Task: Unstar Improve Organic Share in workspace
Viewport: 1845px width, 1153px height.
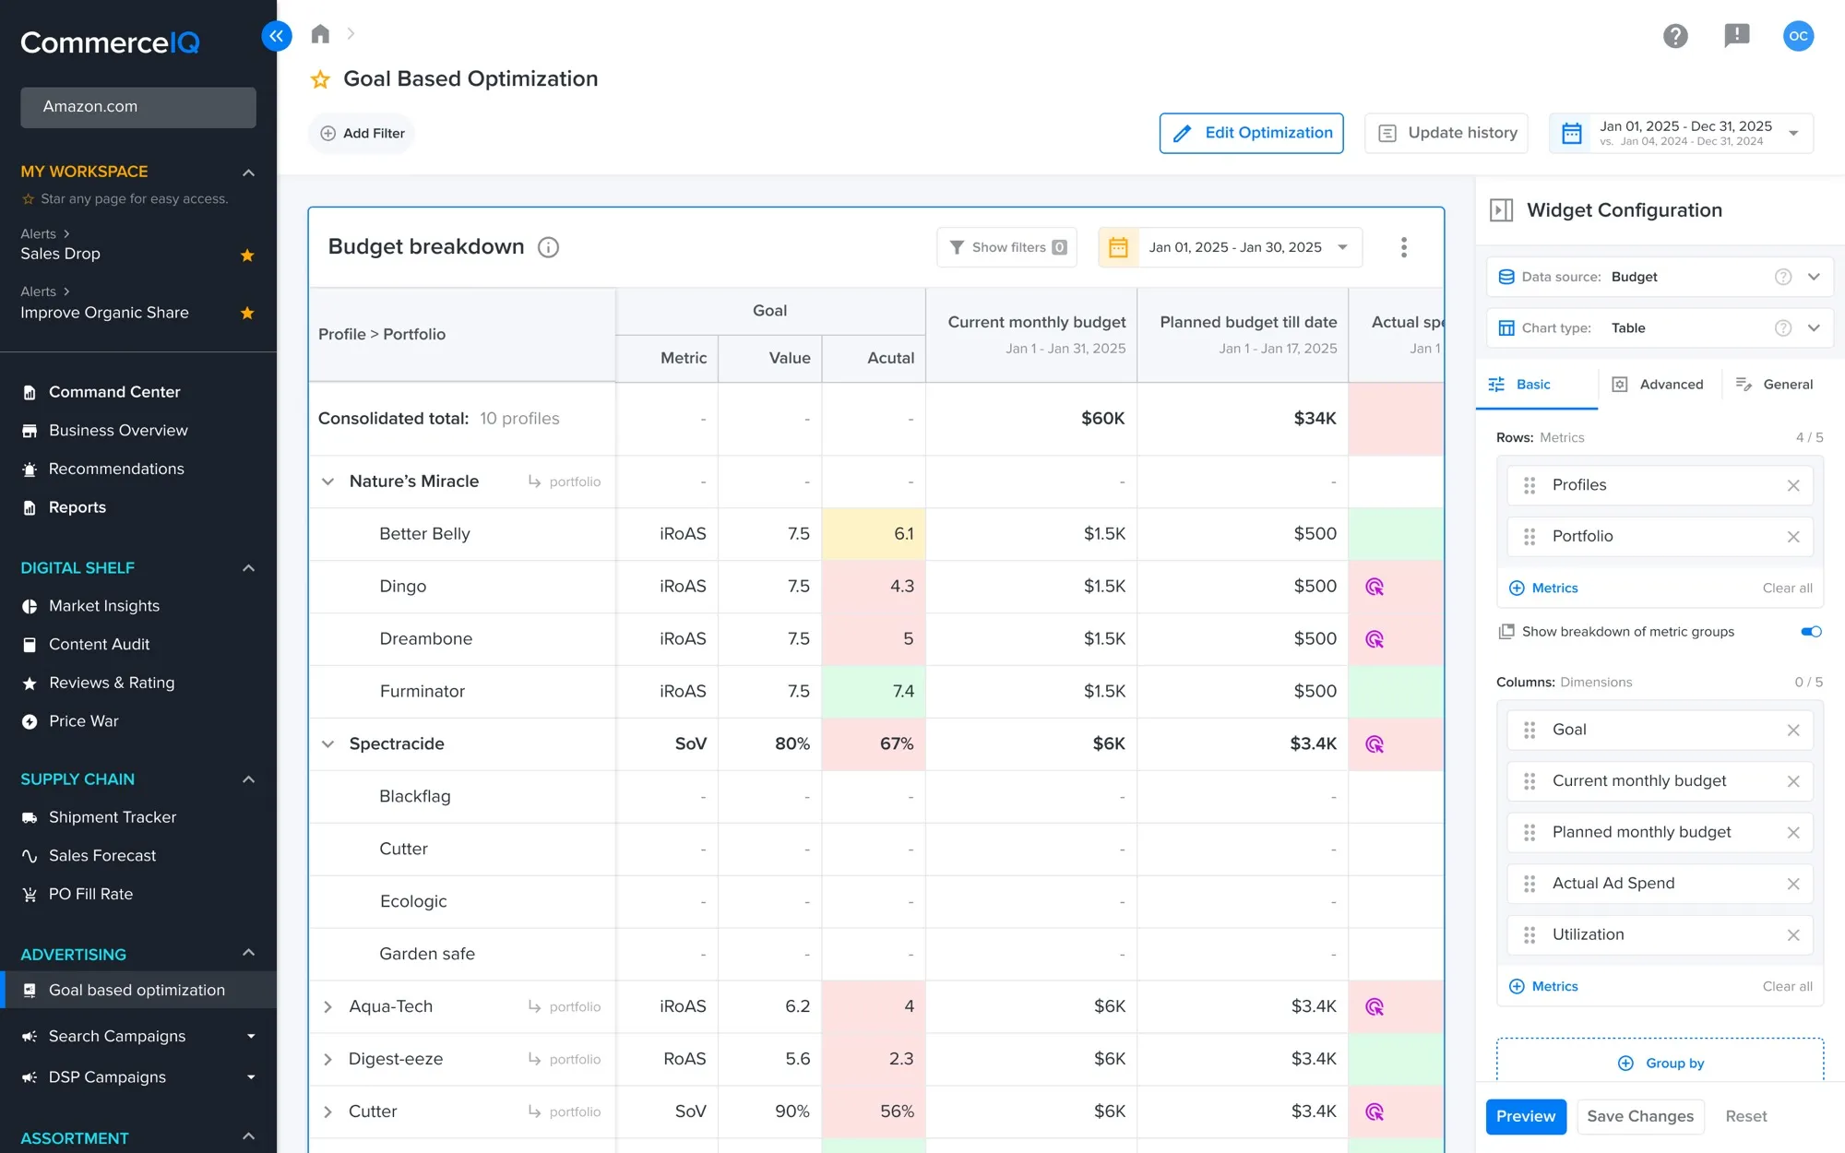Action: 247,313
